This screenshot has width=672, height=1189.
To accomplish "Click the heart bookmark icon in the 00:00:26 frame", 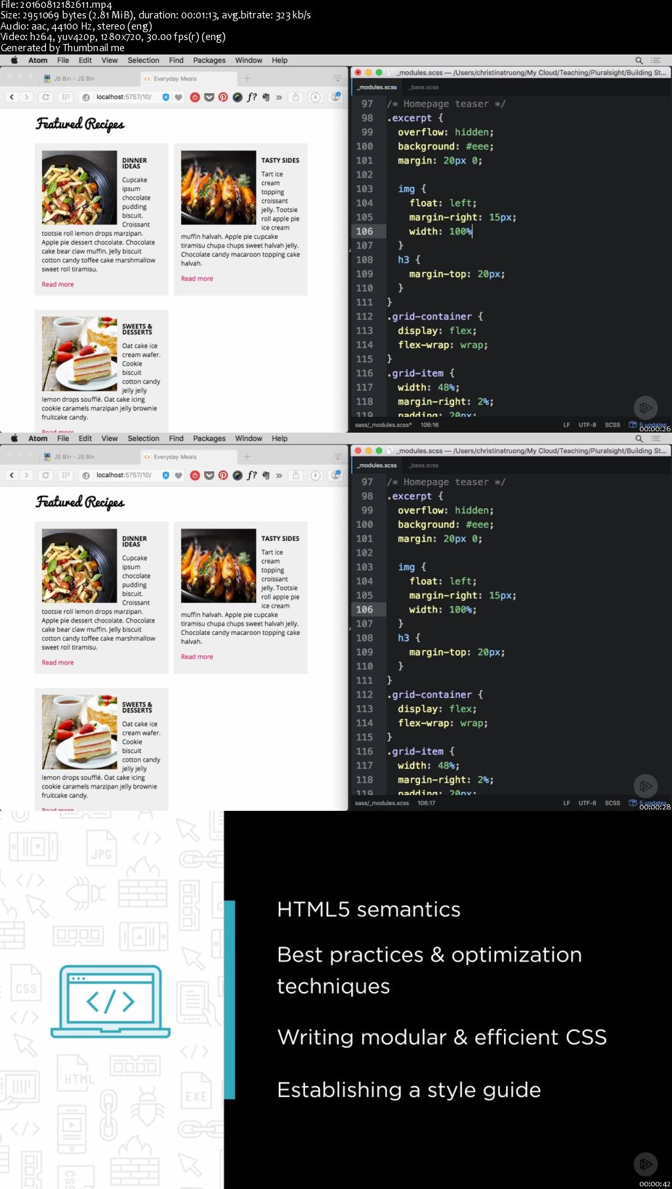I will tap(178, 97).
